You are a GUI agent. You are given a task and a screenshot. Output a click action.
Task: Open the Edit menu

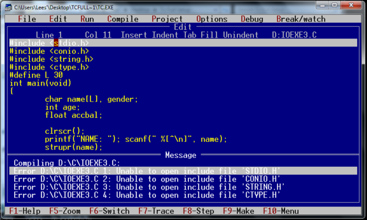[x=58, y=19]
